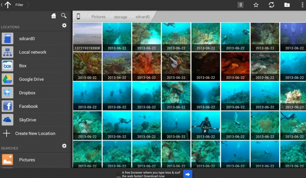
Task: Go to Pictures in the breadcrumb path
Action: (98, 17)
